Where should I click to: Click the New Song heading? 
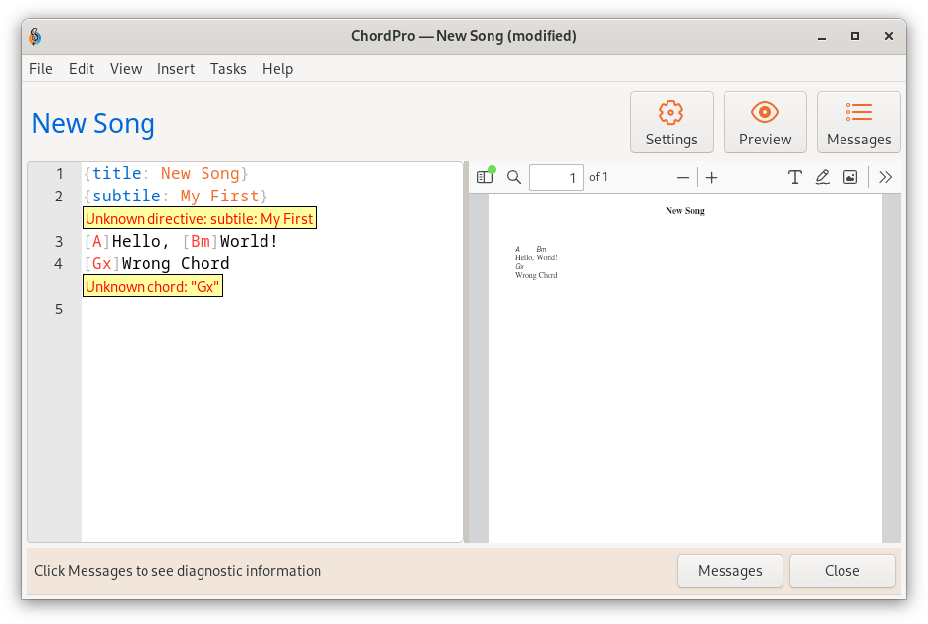pyautogui.click(x=93, y=124)
